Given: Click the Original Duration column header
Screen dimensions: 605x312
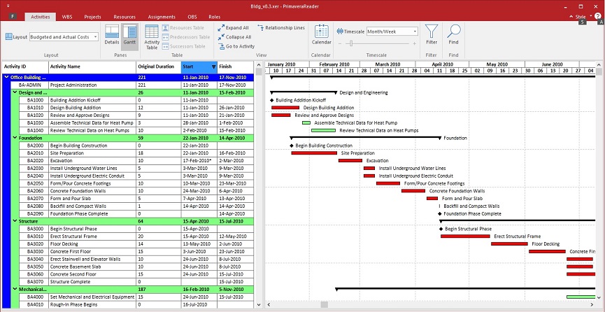Looking at the screenshot, I should point(155,66).
